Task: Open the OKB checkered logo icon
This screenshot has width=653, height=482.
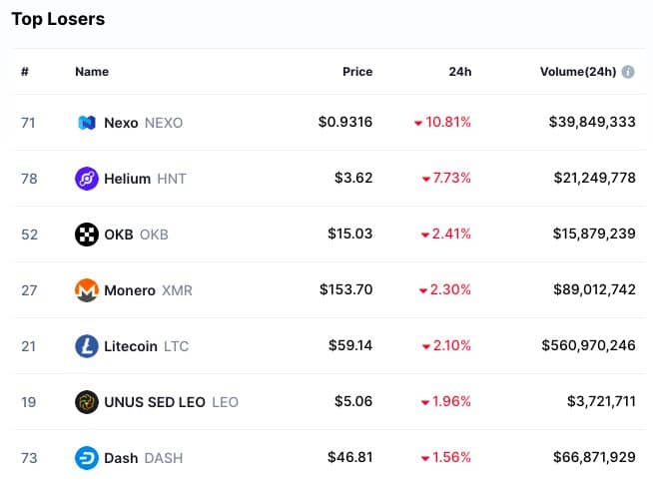Action: pyautogui.click(x=87, y=235)
